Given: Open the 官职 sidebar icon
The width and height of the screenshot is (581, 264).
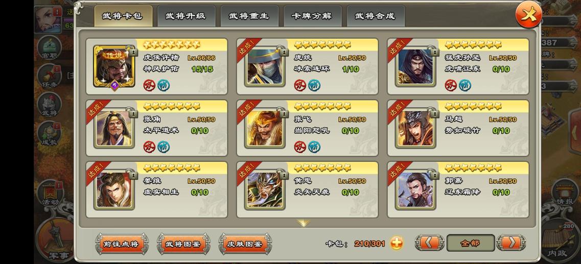Looking at the screenshot, I should (49, 48).
